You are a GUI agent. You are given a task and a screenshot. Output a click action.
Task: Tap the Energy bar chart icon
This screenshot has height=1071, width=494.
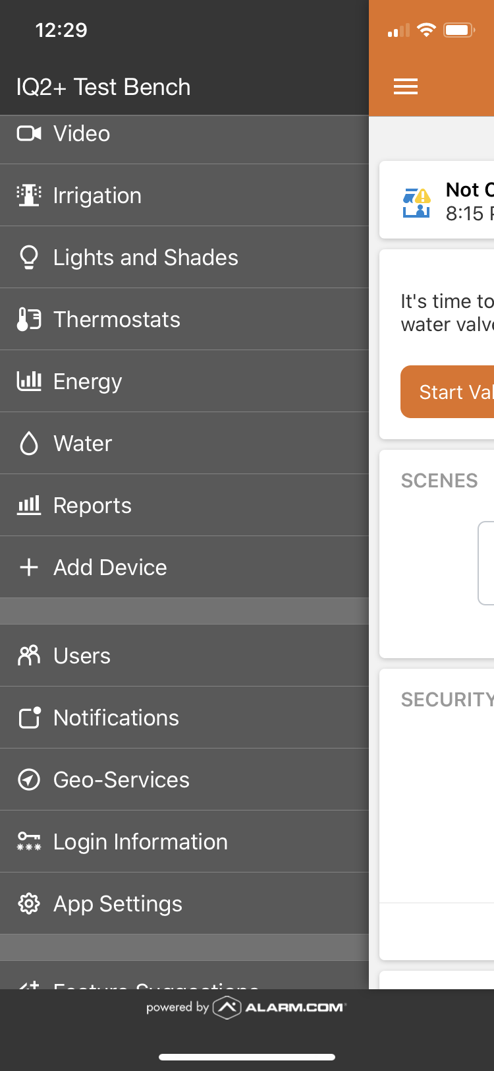(29, 381)
